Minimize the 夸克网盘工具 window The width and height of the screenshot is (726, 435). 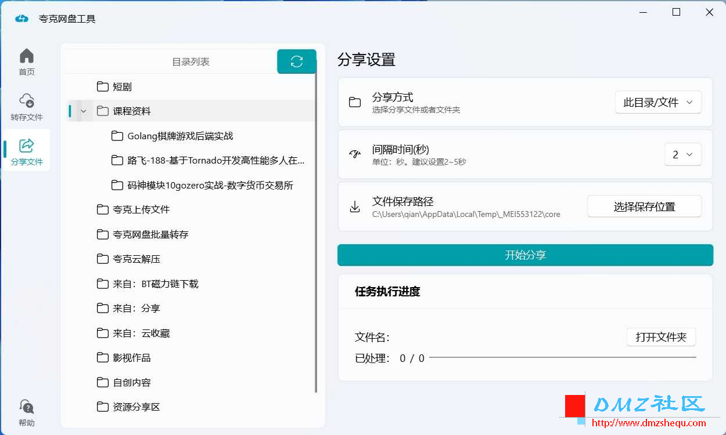point(643,12)
